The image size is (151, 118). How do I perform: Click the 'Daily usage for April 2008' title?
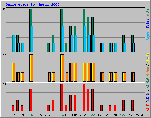pyautogui.click(x=32, y=4)
